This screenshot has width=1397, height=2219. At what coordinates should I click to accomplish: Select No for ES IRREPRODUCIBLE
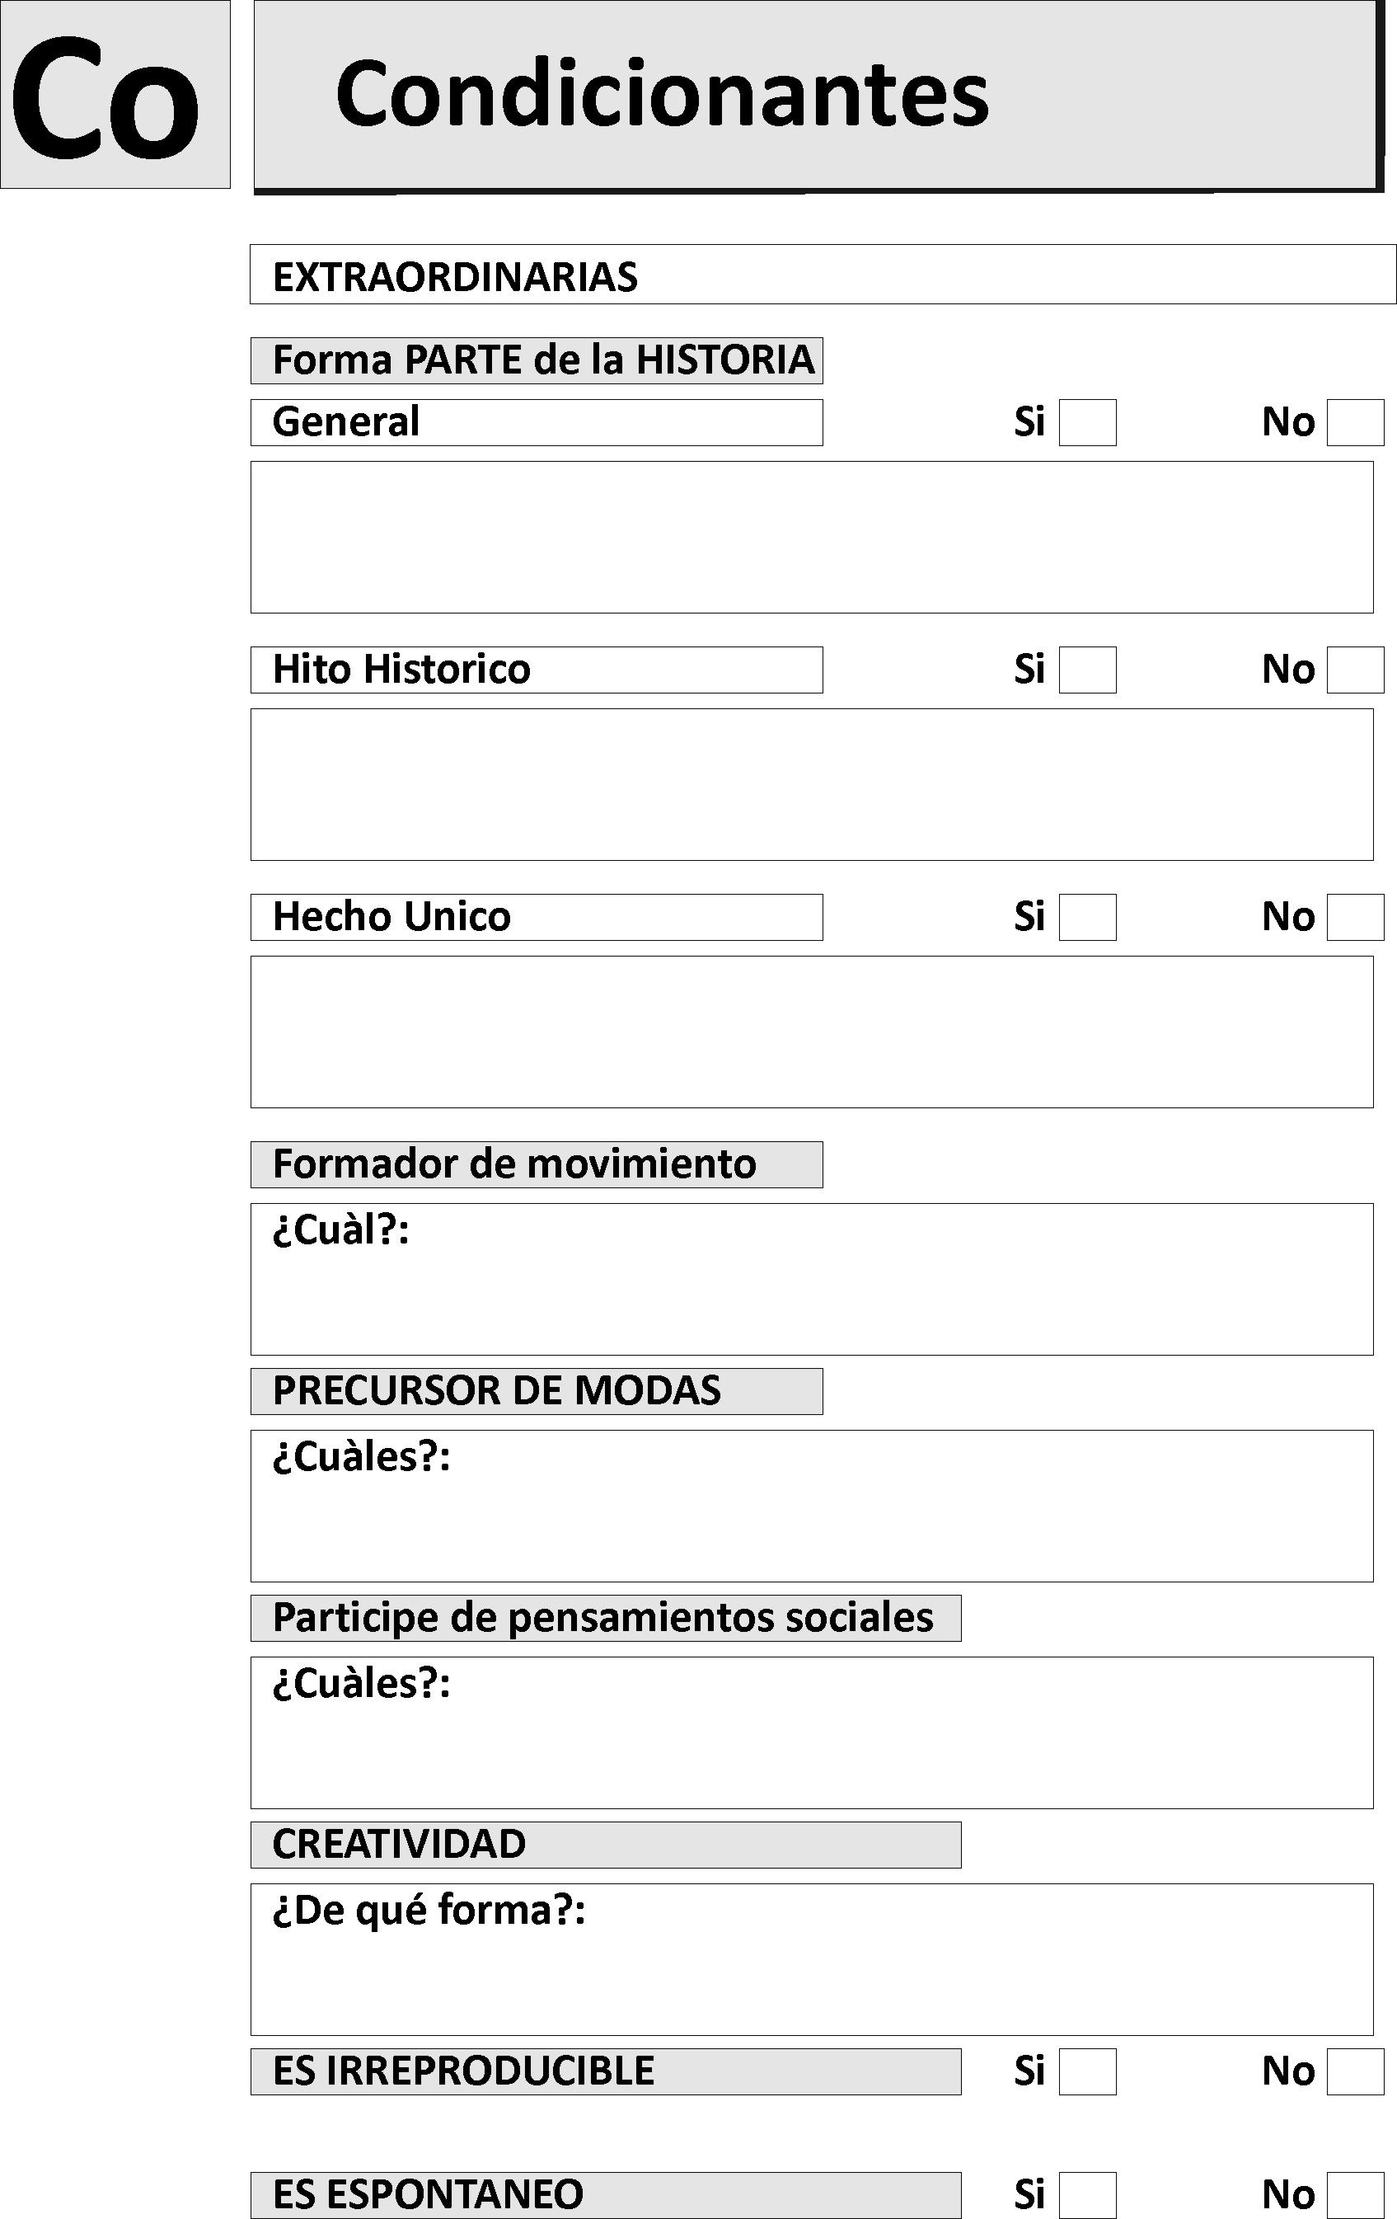coord(1356,2071)
